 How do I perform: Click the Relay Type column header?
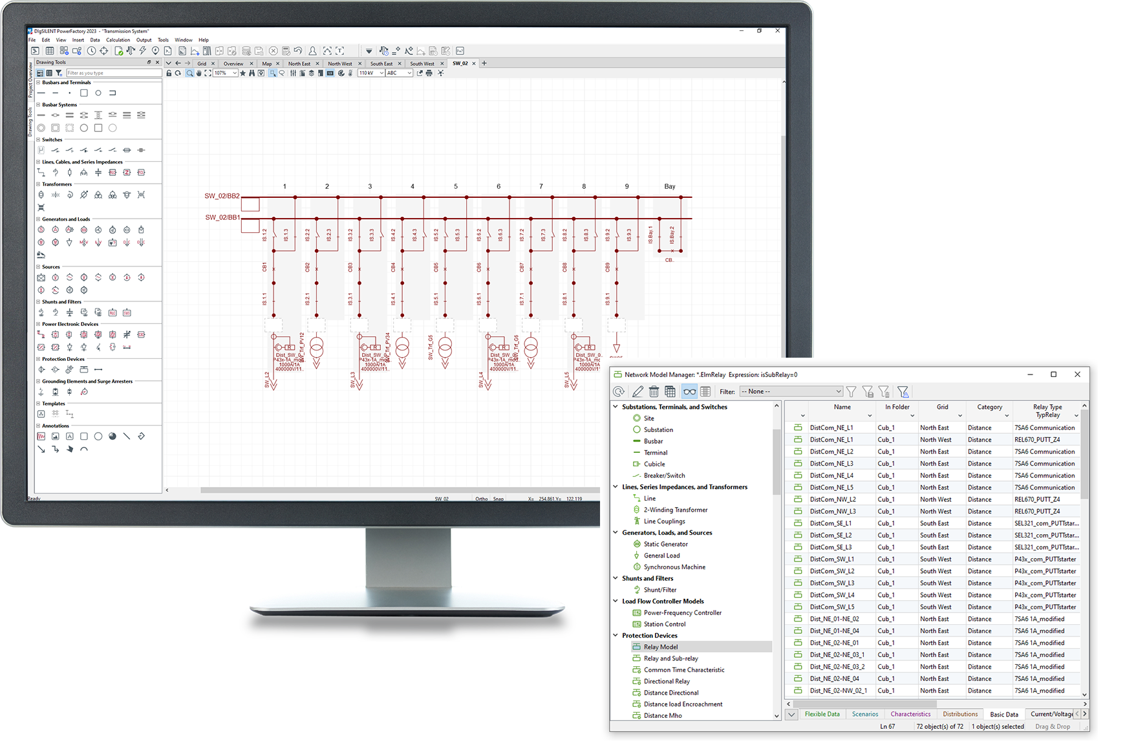click(1047, 411)
